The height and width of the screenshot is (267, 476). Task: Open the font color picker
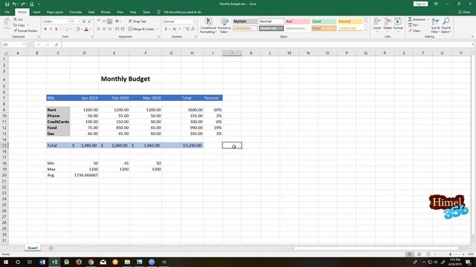pyautogui.click(x=86, y=30)
